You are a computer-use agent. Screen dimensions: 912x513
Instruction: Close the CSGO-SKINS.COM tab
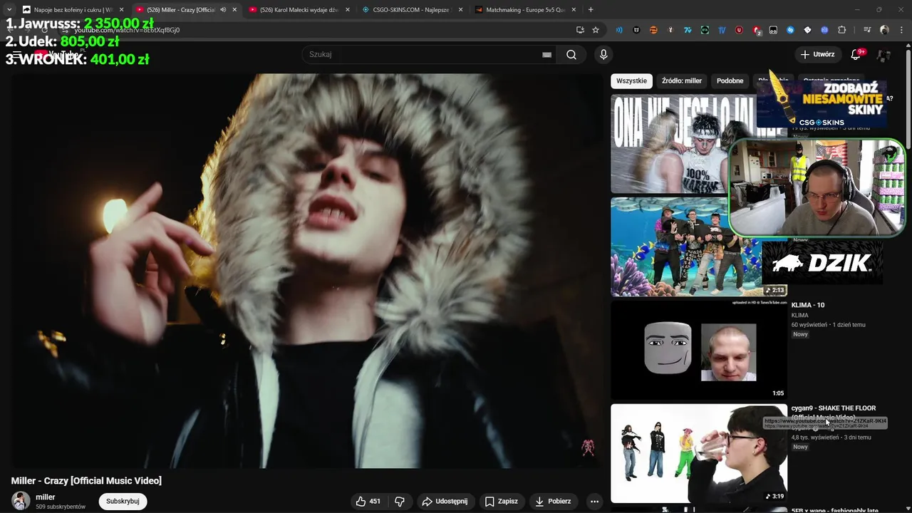tap(460, 10)
